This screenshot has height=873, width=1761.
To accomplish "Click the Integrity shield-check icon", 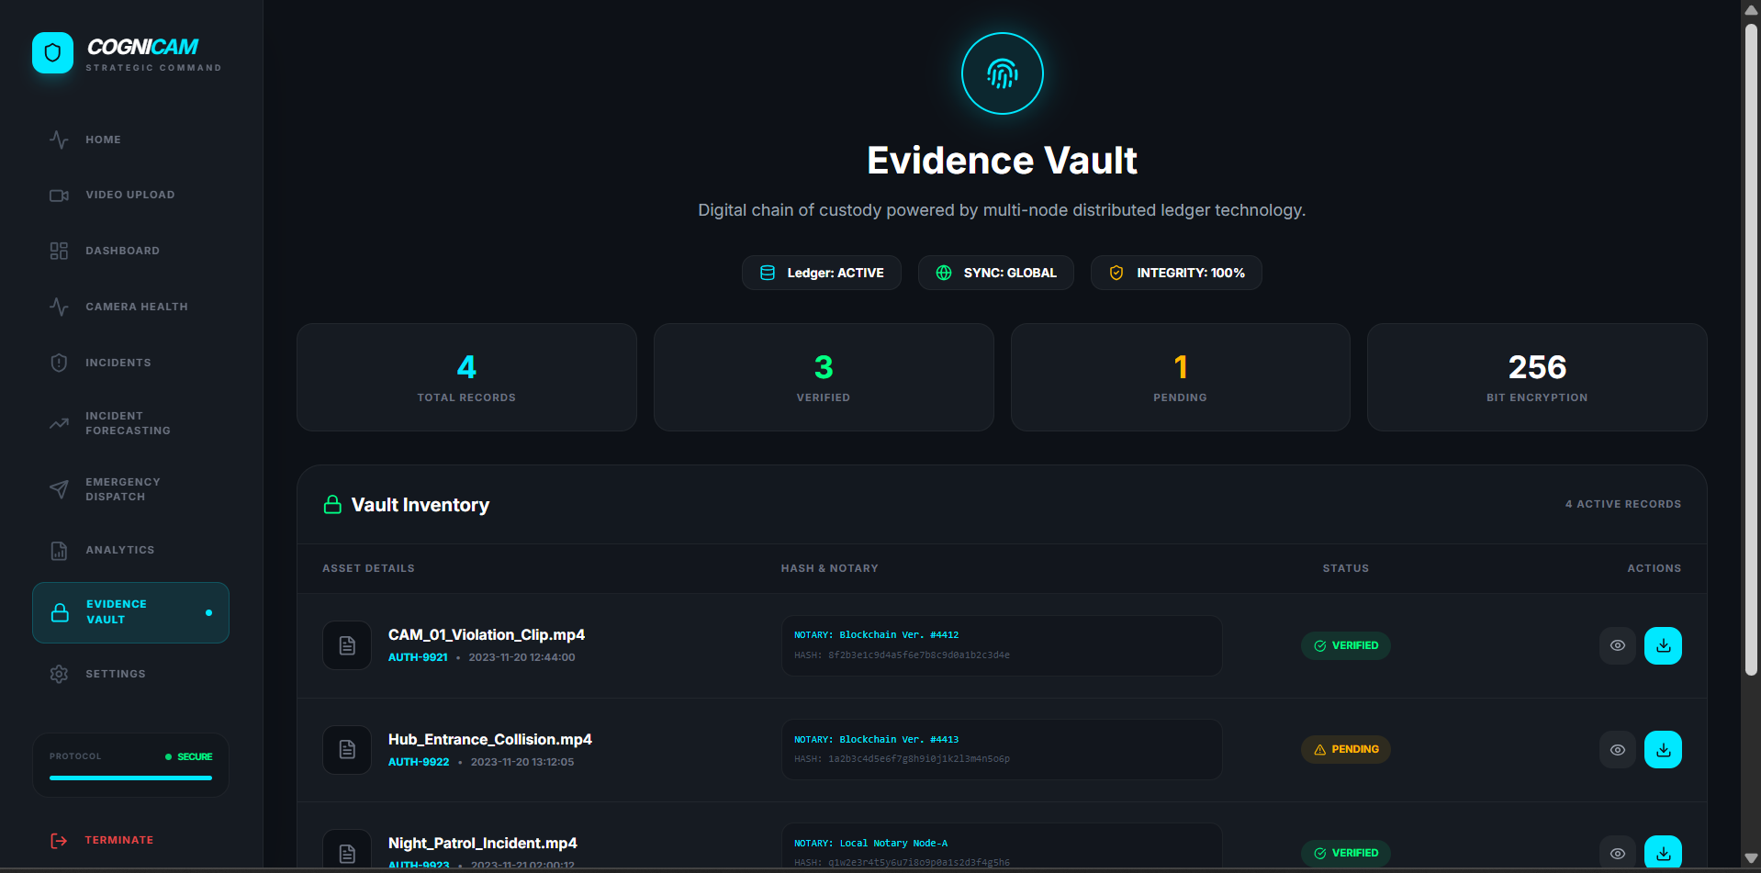I will click(x=1116, y=273).
